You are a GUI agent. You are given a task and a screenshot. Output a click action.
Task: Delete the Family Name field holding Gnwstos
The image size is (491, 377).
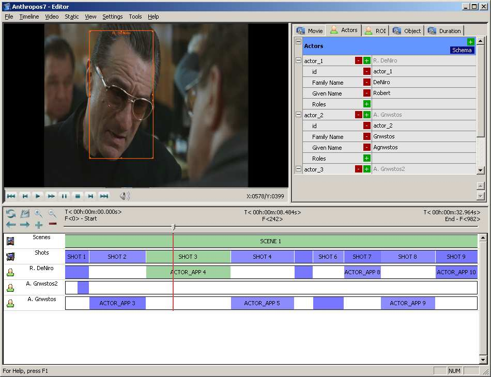click(x=366, y=136)
